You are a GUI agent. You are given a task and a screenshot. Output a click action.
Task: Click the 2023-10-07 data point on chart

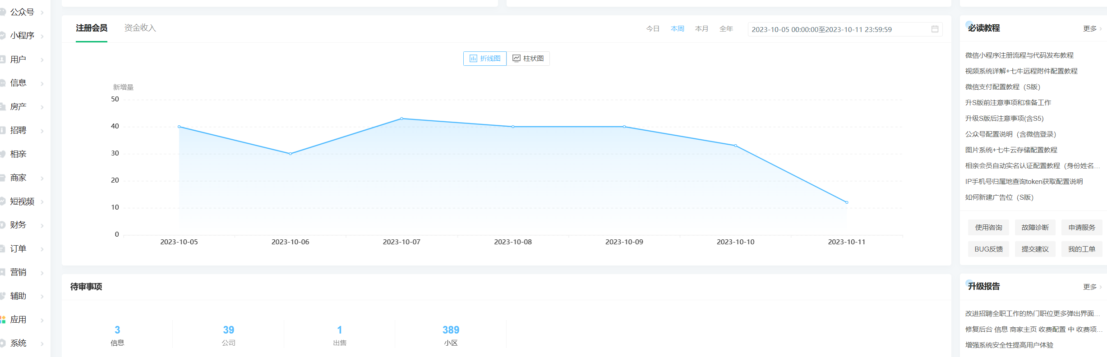pos(401,119)
